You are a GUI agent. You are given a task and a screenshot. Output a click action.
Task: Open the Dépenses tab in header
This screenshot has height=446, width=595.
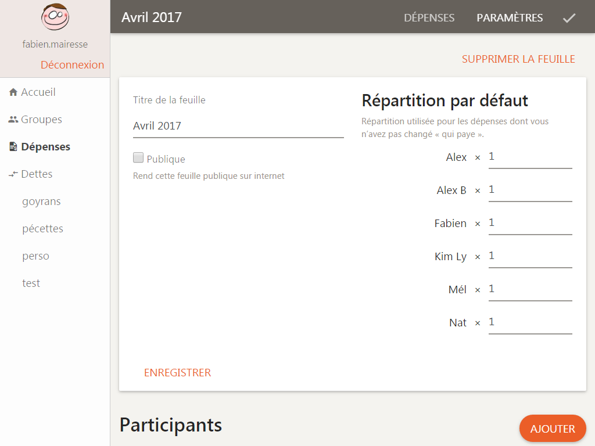429,18
